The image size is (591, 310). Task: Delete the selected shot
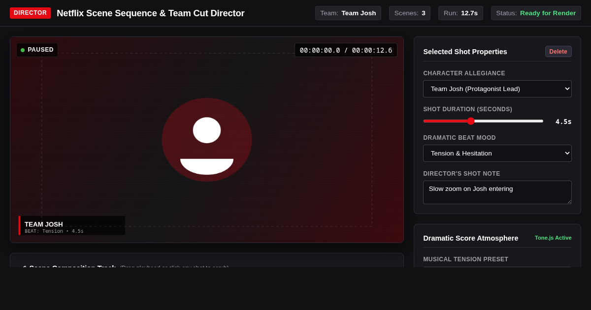tap(558, 52)
